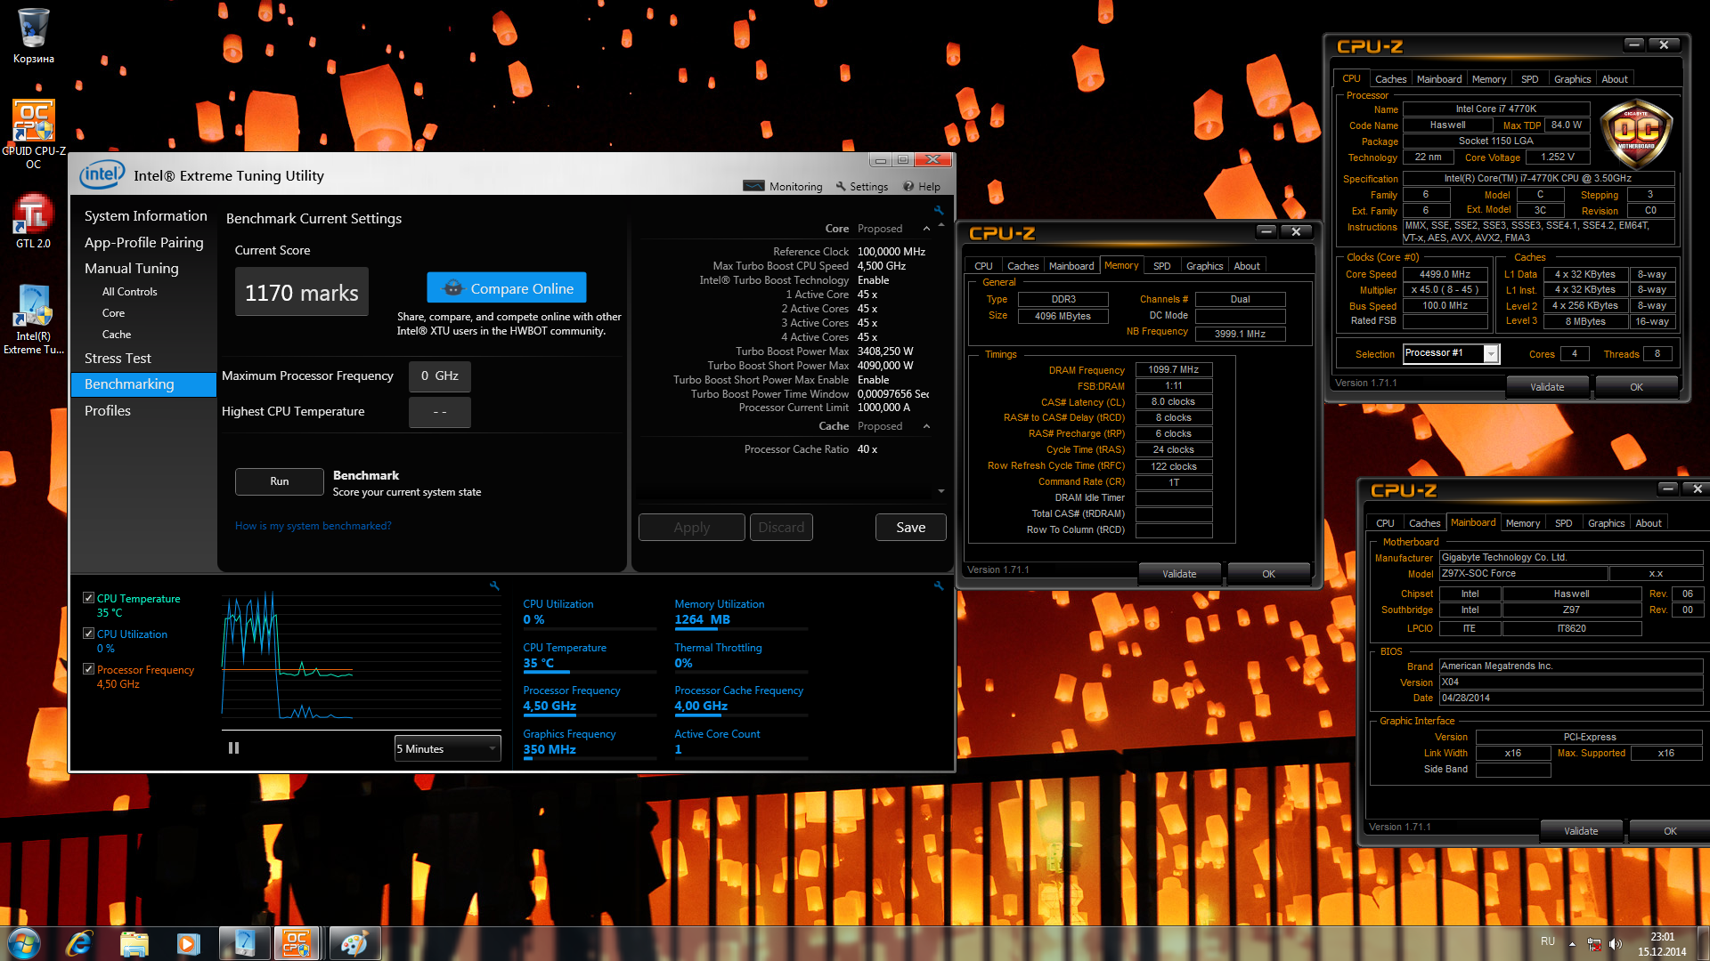Switch to the Intel XTU taskbar item
This screenshot has height=961, width=1710.
(x=245, y=942)
